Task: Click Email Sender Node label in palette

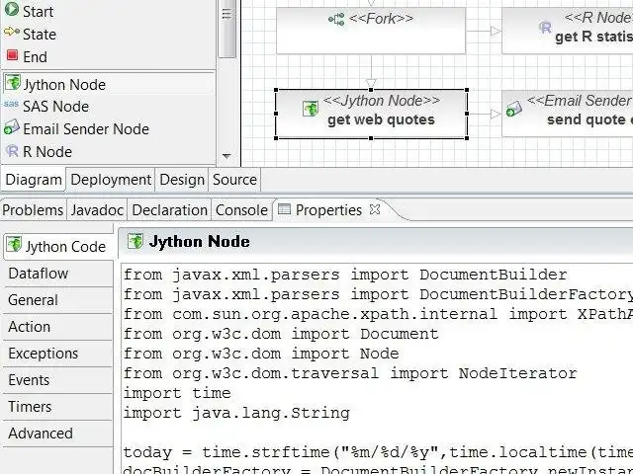Action: pyautogui.click(x=86, y=129)
